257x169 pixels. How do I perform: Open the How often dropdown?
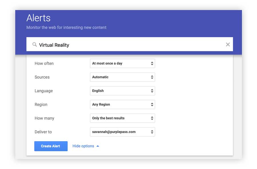pos(123,63)
